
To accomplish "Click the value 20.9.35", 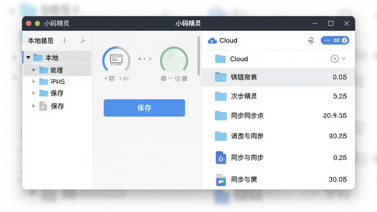I will 335,116.
